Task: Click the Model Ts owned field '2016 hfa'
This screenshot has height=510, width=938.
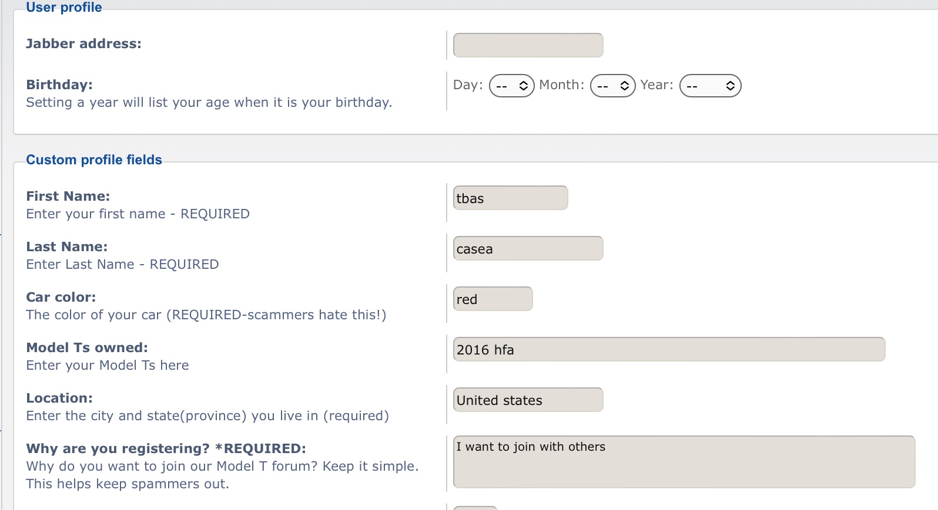Action: click(669, 350)
